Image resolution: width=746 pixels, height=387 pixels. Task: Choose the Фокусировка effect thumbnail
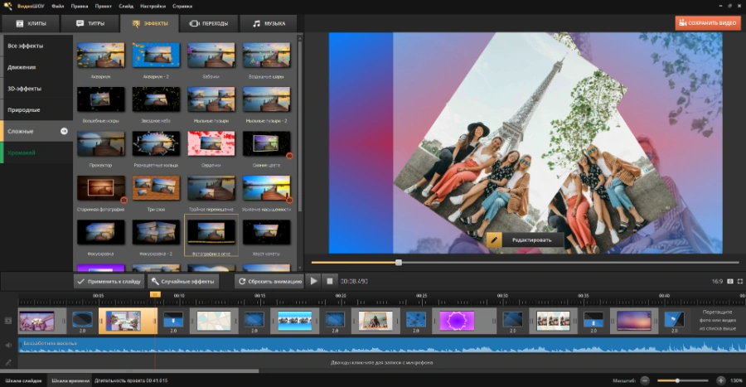[x=101, y=232]
